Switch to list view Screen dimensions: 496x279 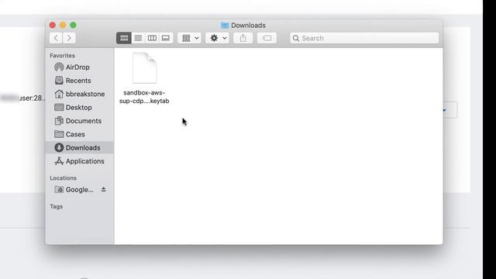click(x=138, y=38)
